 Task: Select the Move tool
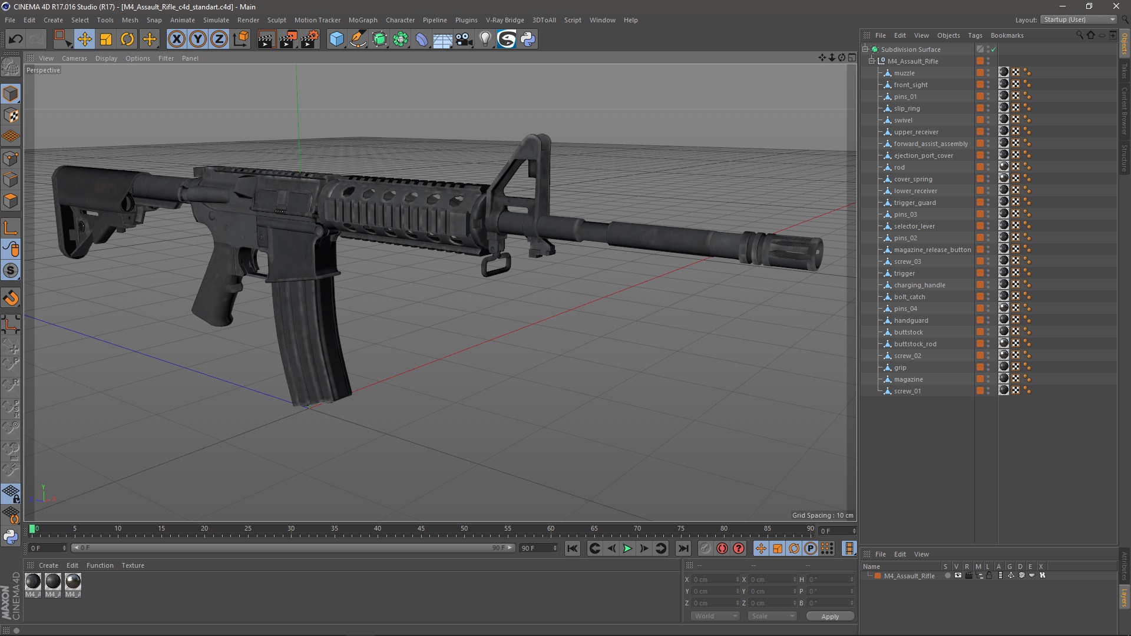click(x=84, y=39)
